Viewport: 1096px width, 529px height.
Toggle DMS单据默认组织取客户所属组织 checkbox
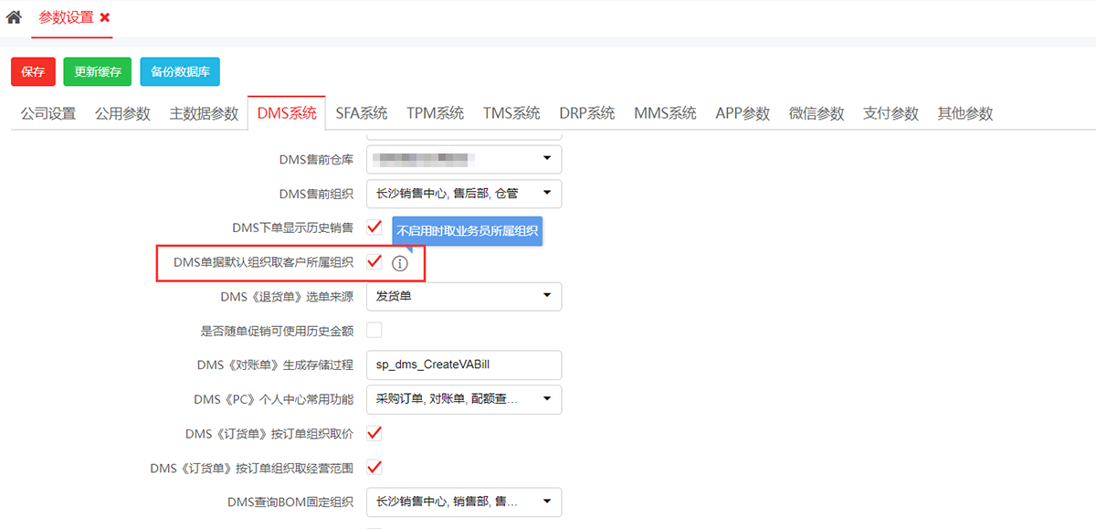[x=374, y=262]
